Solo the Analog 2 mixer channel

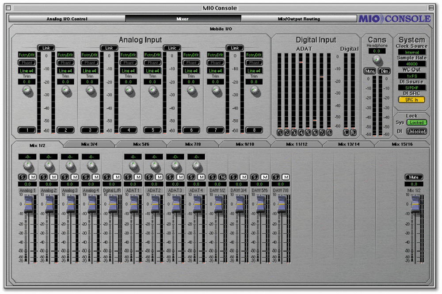point(43,177)
